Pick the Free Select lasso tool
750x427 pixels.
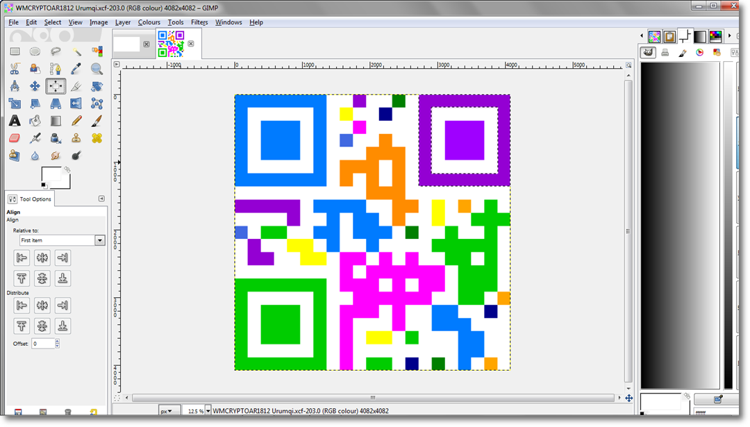(56, 51)
